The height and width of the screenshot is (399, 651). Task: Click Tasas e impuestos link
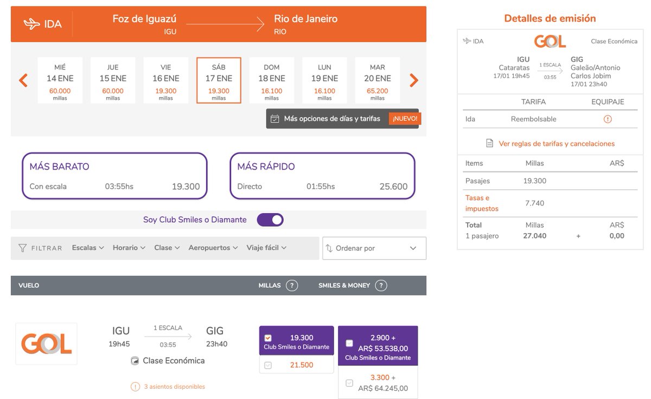click(482, 203)
